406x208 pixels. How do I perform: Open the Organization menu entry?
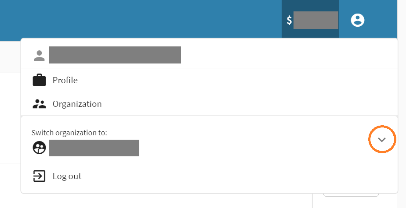[x=77, y=104]
